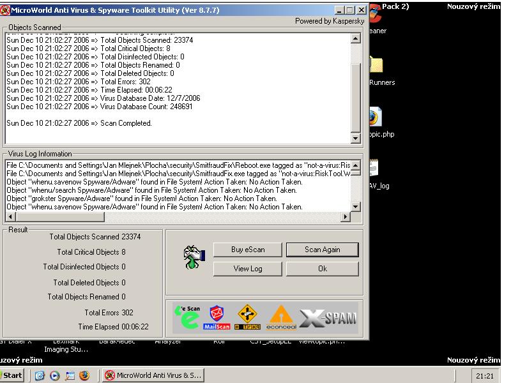Open Firefox from the quick launch bar
The image size is (511, 383).
(84, 375)
